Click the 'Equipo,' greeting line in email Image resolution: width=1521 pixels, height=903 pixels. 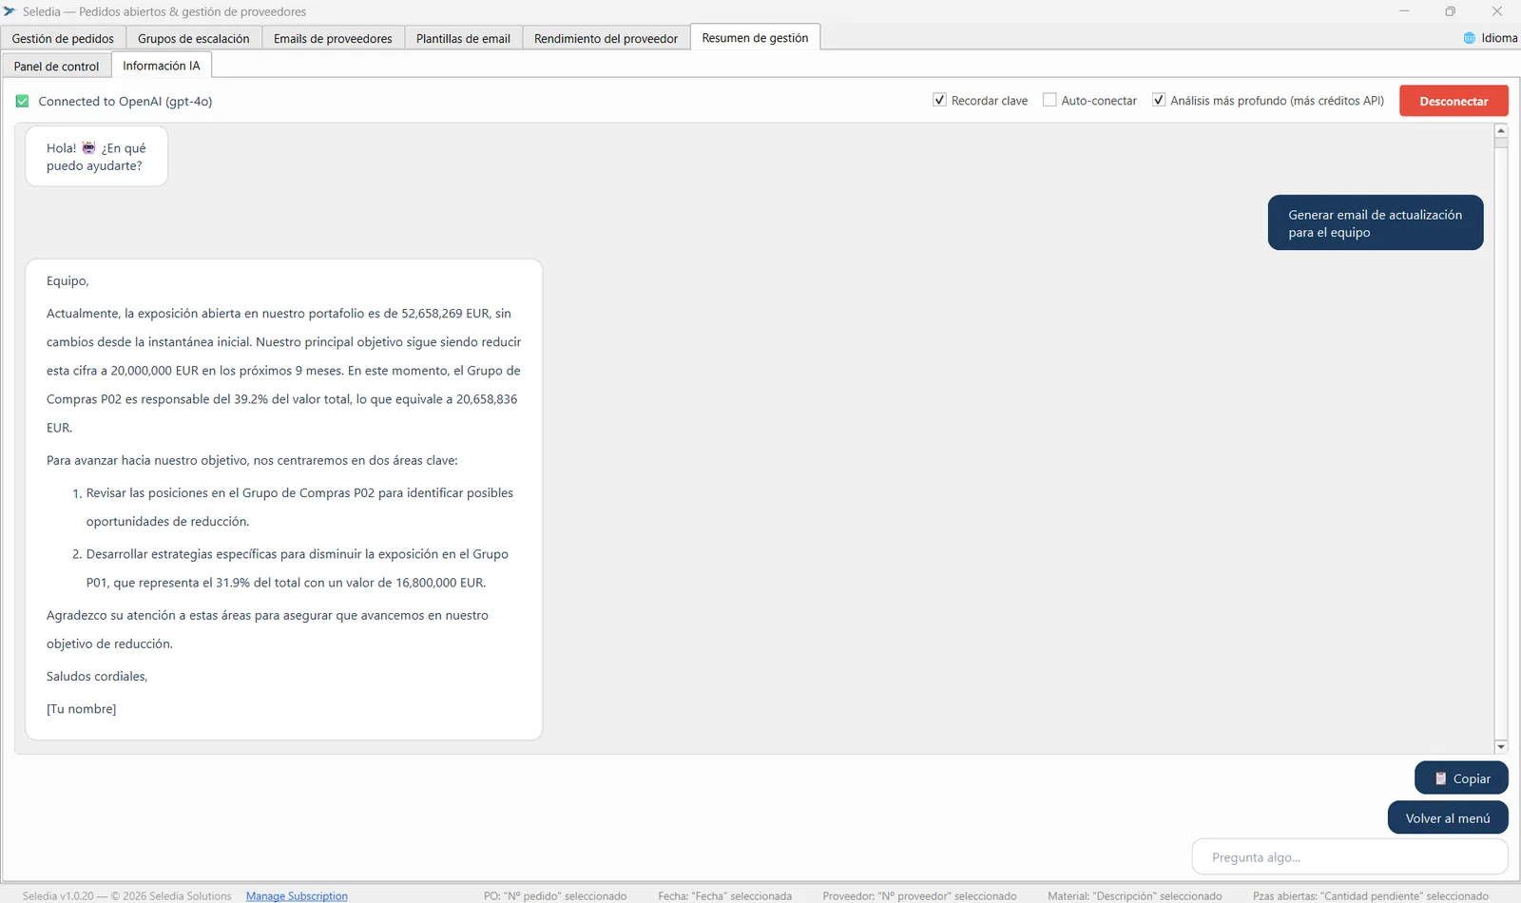click(x=67, y=281)
